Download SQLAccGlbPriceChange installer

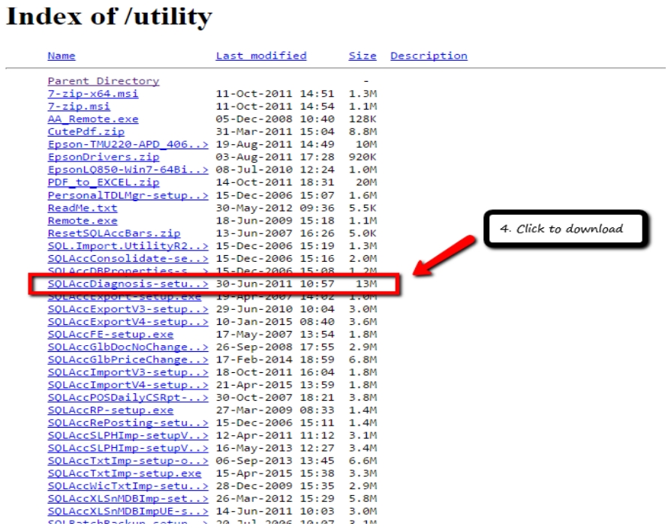tap(128, 360)
